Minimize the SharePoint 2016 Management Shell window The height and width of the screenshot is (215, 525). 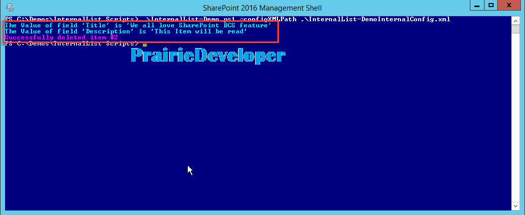point(477,6)
